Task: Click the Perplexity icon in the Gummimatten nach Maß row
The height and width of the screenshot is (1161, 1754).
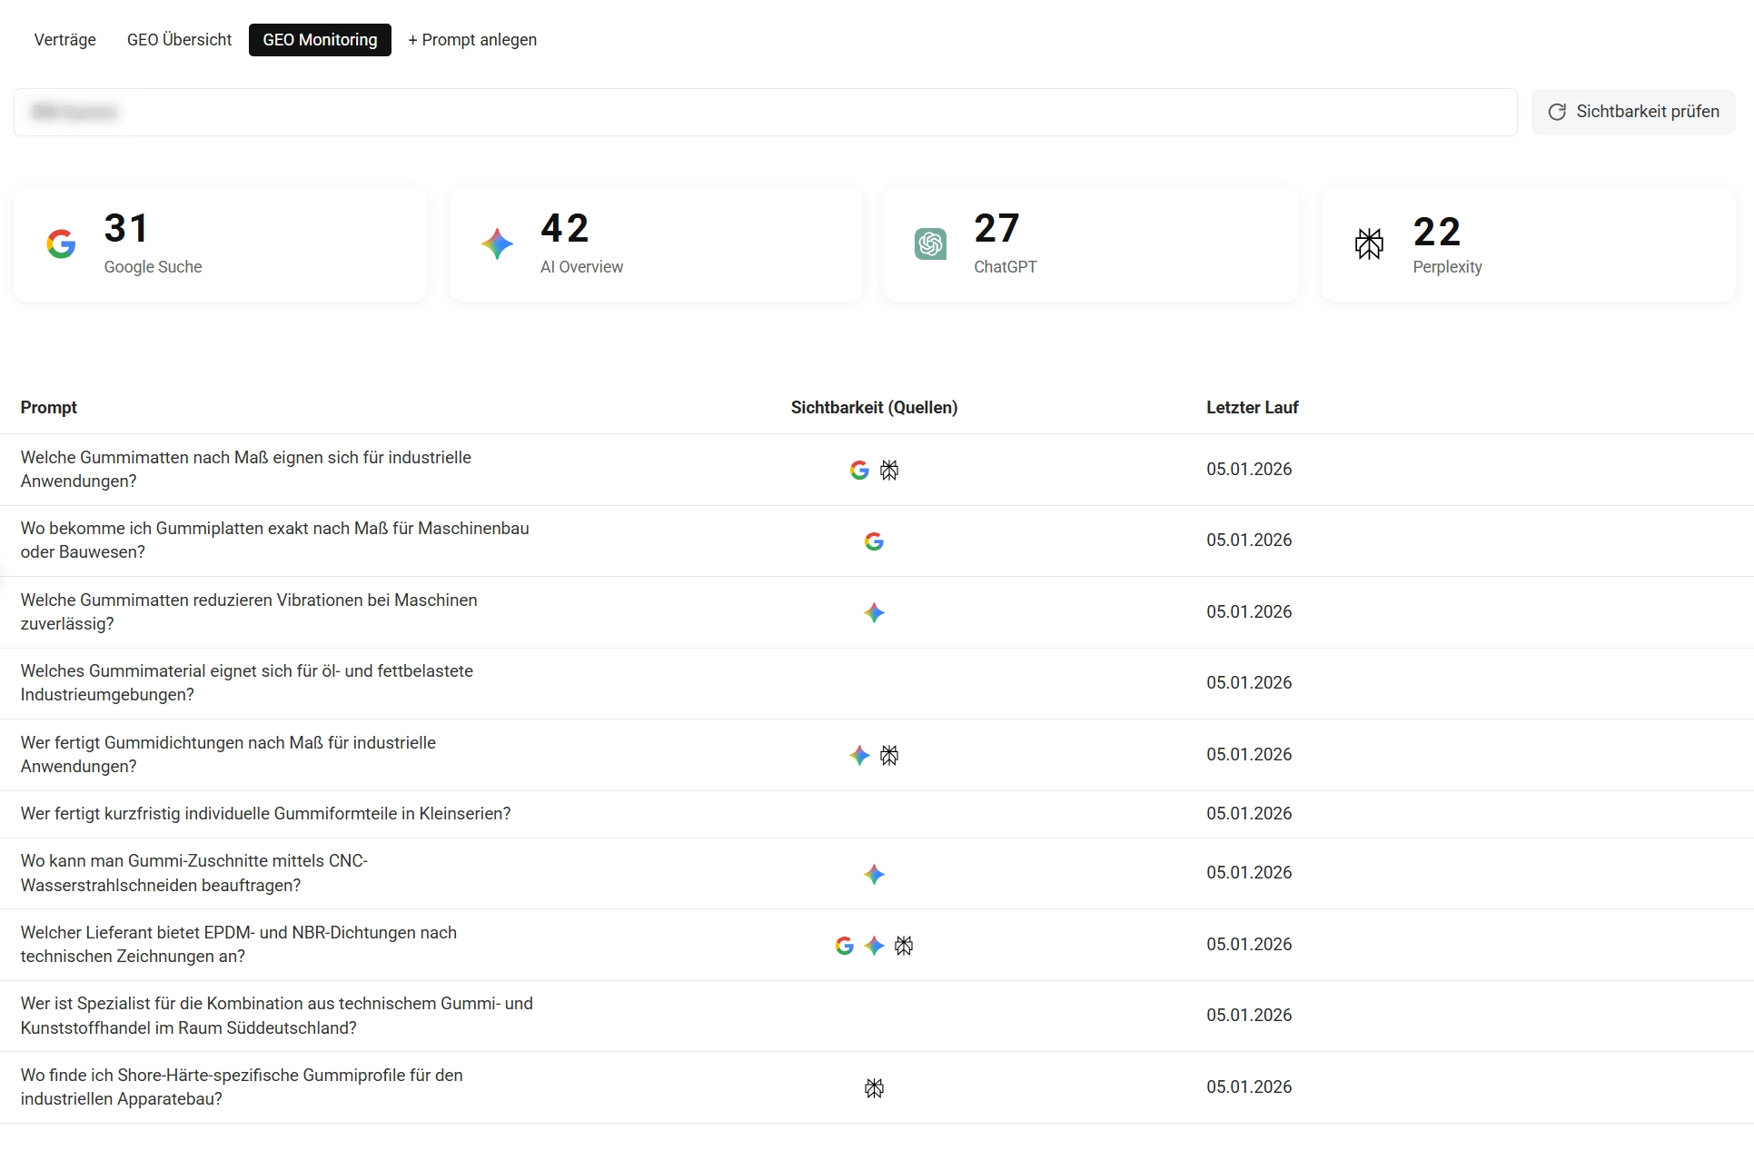Action: click(889, 470)
